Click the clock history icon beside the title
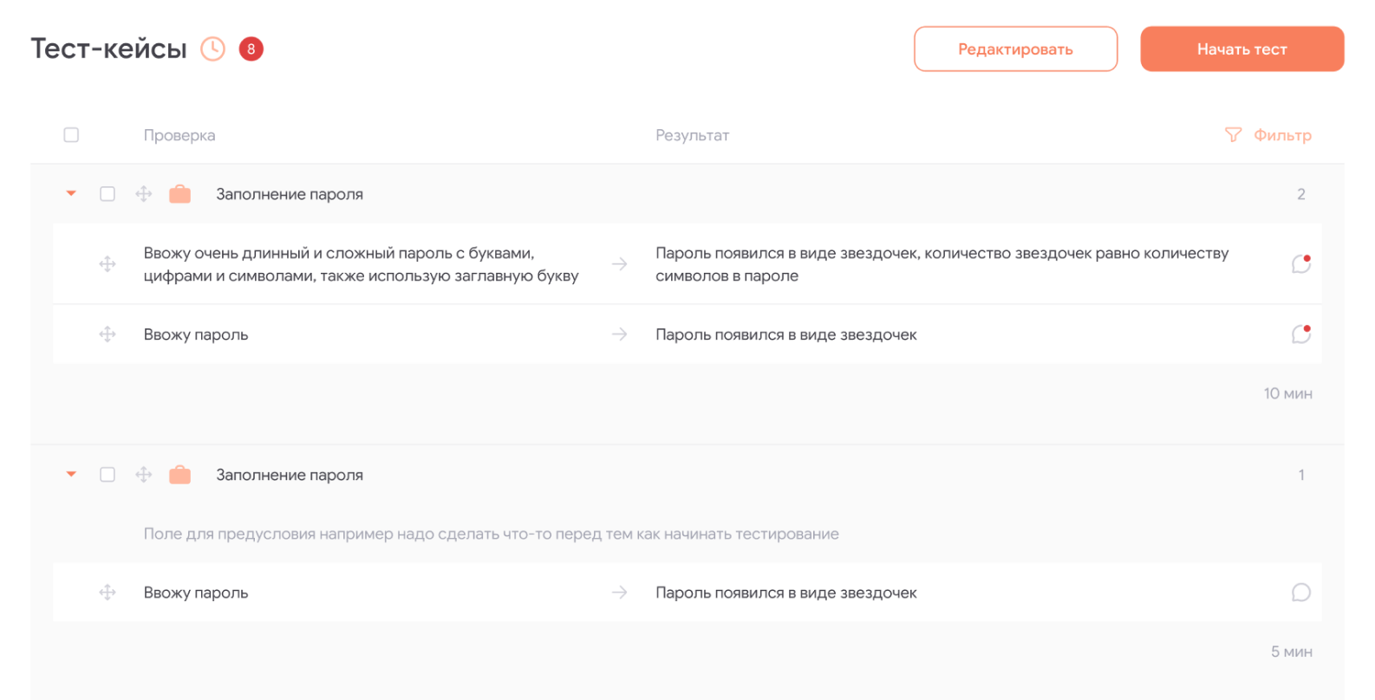Screen dimensions: 1375x700 212,49
